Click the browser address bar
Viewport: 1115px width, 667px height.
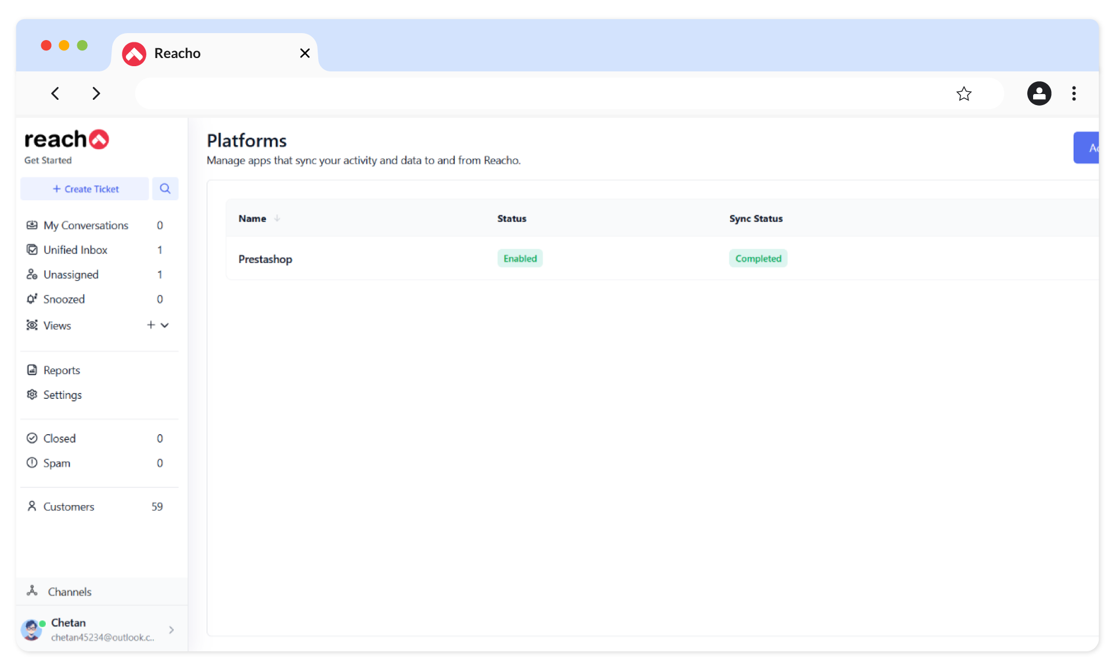tap(540, 93)
